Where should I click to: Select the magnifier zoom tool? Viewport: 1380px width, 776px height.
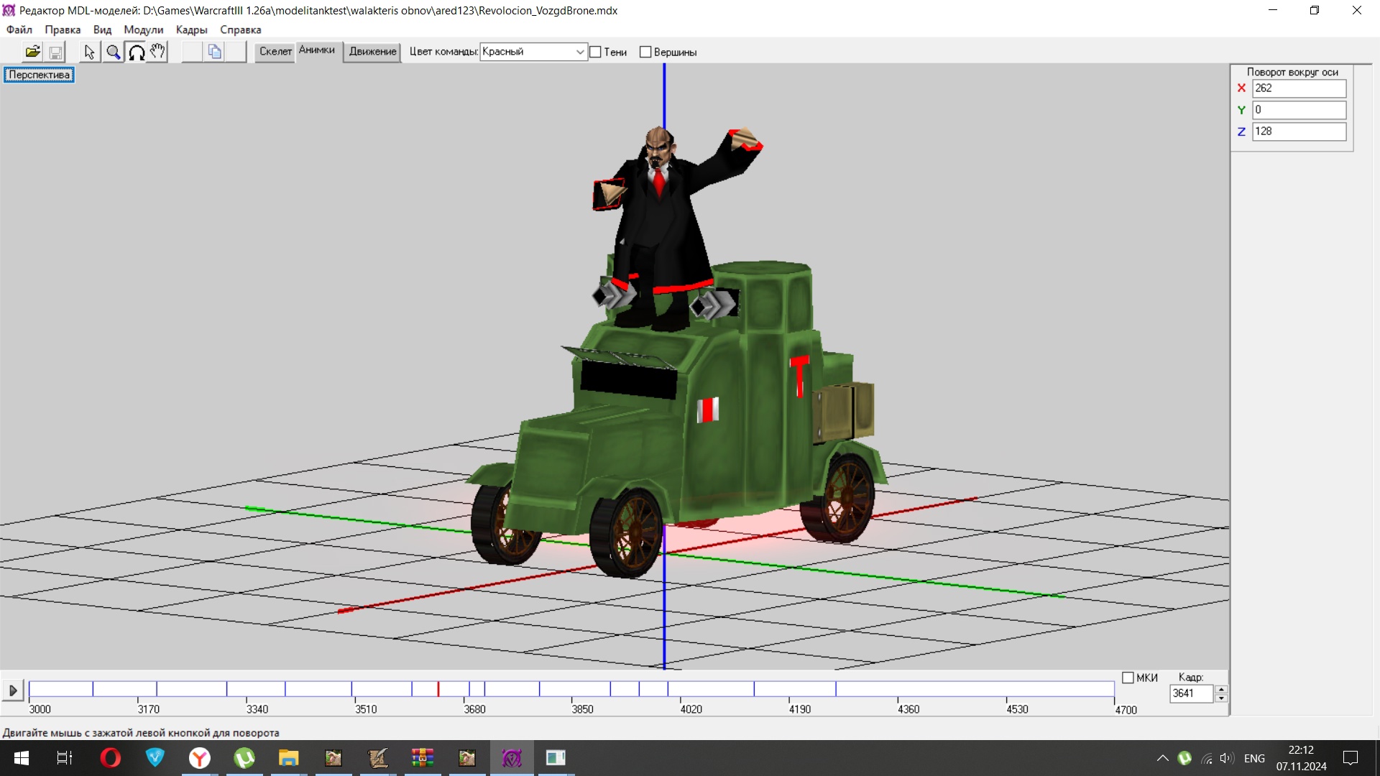coord(113,52)
